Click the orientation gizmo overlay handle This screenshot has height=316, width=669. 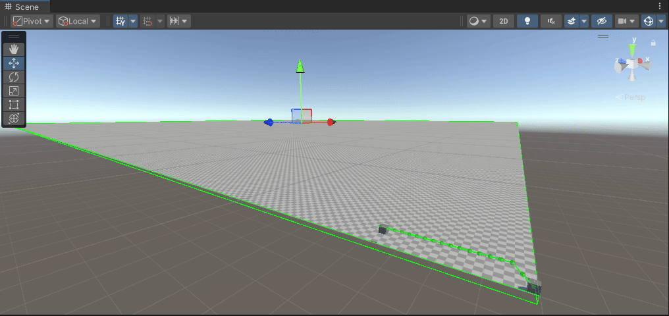[603, 36]
